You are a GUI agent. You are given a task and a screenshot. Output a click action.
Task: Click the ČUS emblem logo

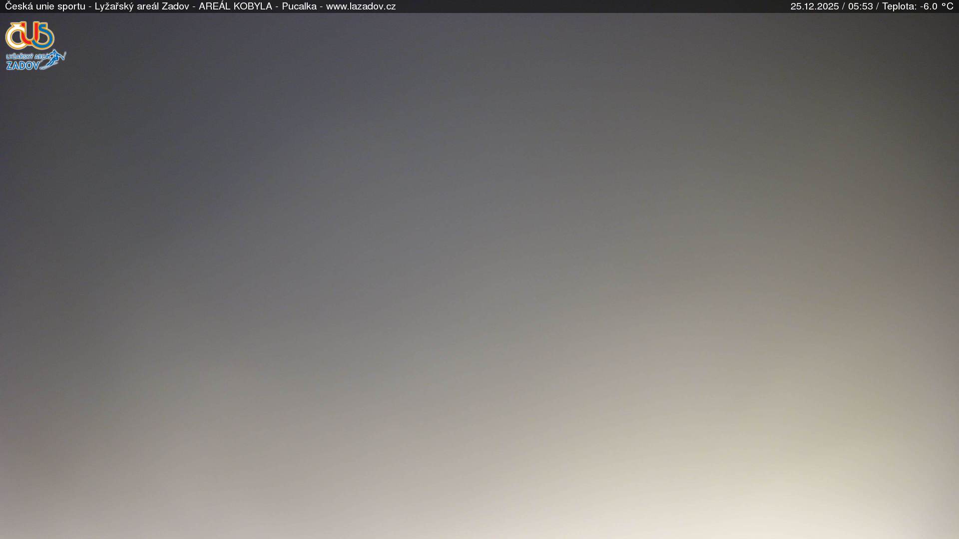[x=30, y=35]
